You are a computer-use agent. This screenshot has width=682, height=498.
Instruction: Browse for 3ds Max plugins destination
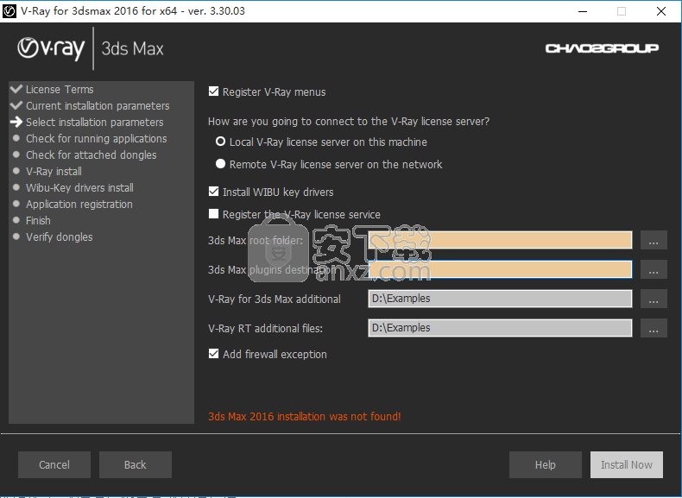[654, 269]
